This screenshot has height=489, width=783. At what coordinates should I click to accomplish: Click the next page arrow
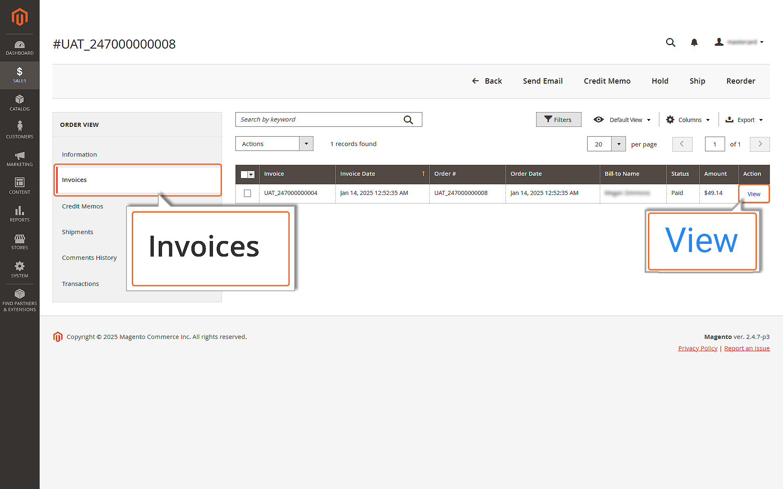[760, 144]
